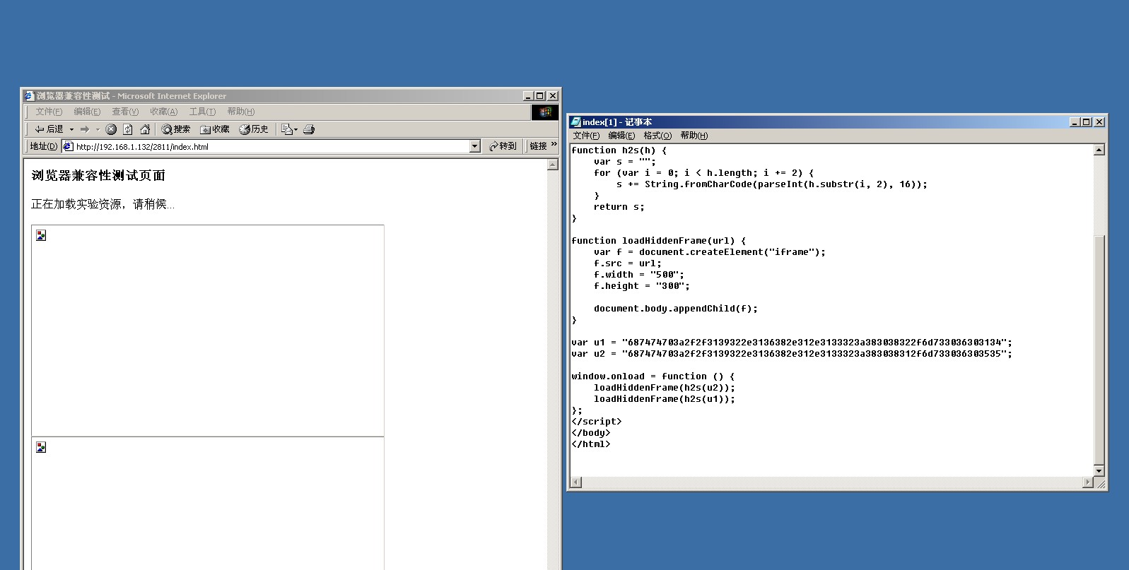Click the '</html>' line in Notepad

click(591, 444)
